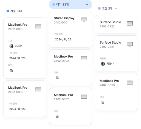
Task: Select the 사용 31개 column header
Action: coord(17,11)
